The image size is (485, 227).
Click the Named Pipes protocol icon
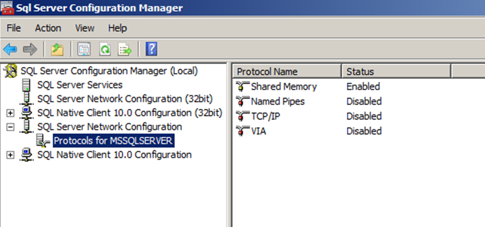click(x=242, y=101)
